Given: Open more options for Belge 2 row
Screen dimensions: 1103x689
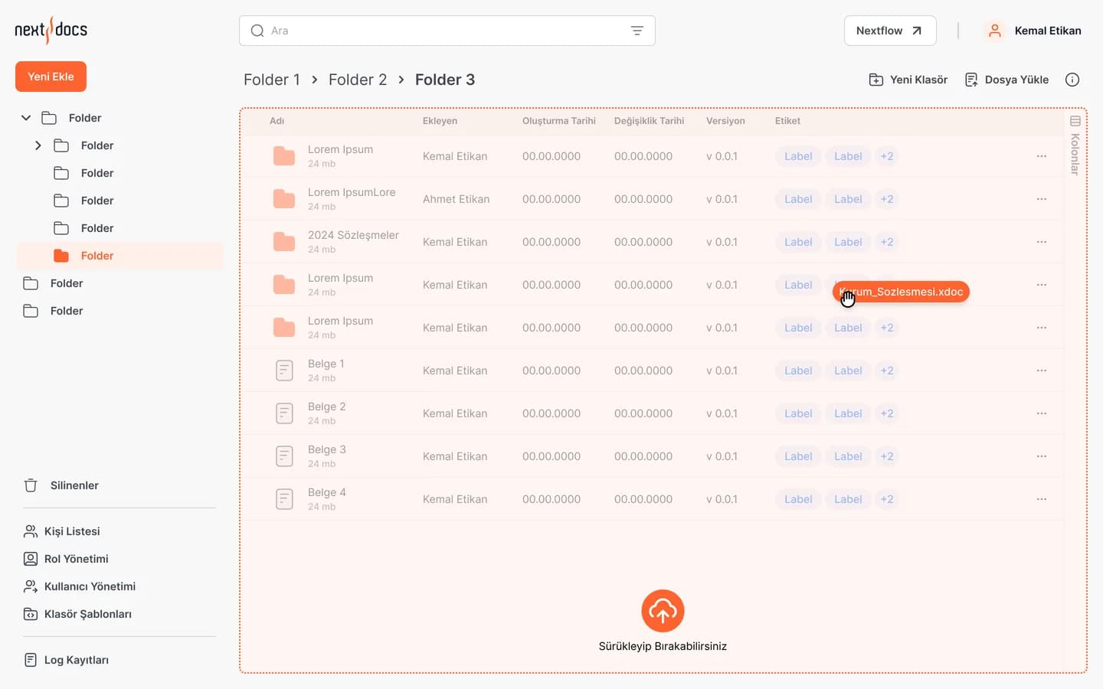Looking at the screenshot, I should coord(1042,413).
